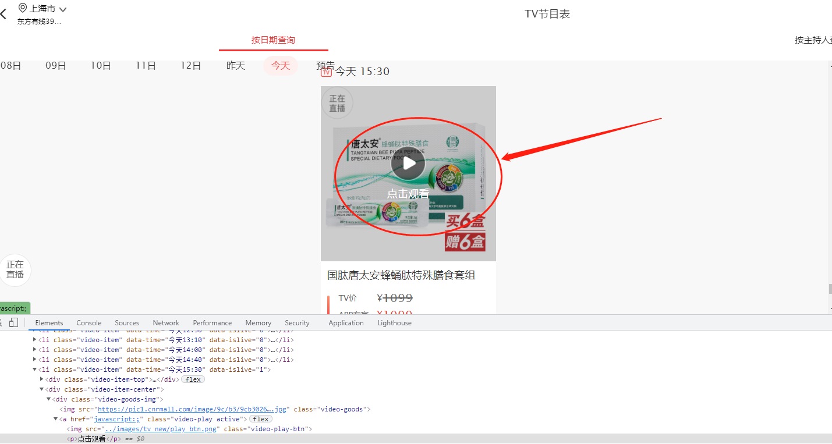Play the 唐太安 live video

click(x=408, y=164)
